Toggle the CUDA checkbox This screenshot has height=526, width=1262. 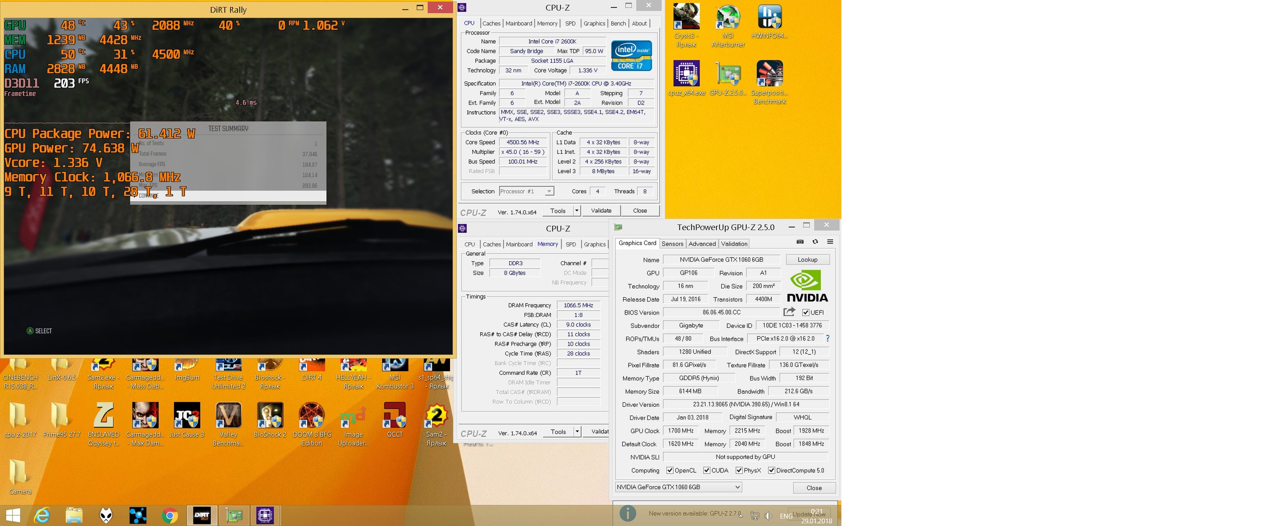click(706, 470)
